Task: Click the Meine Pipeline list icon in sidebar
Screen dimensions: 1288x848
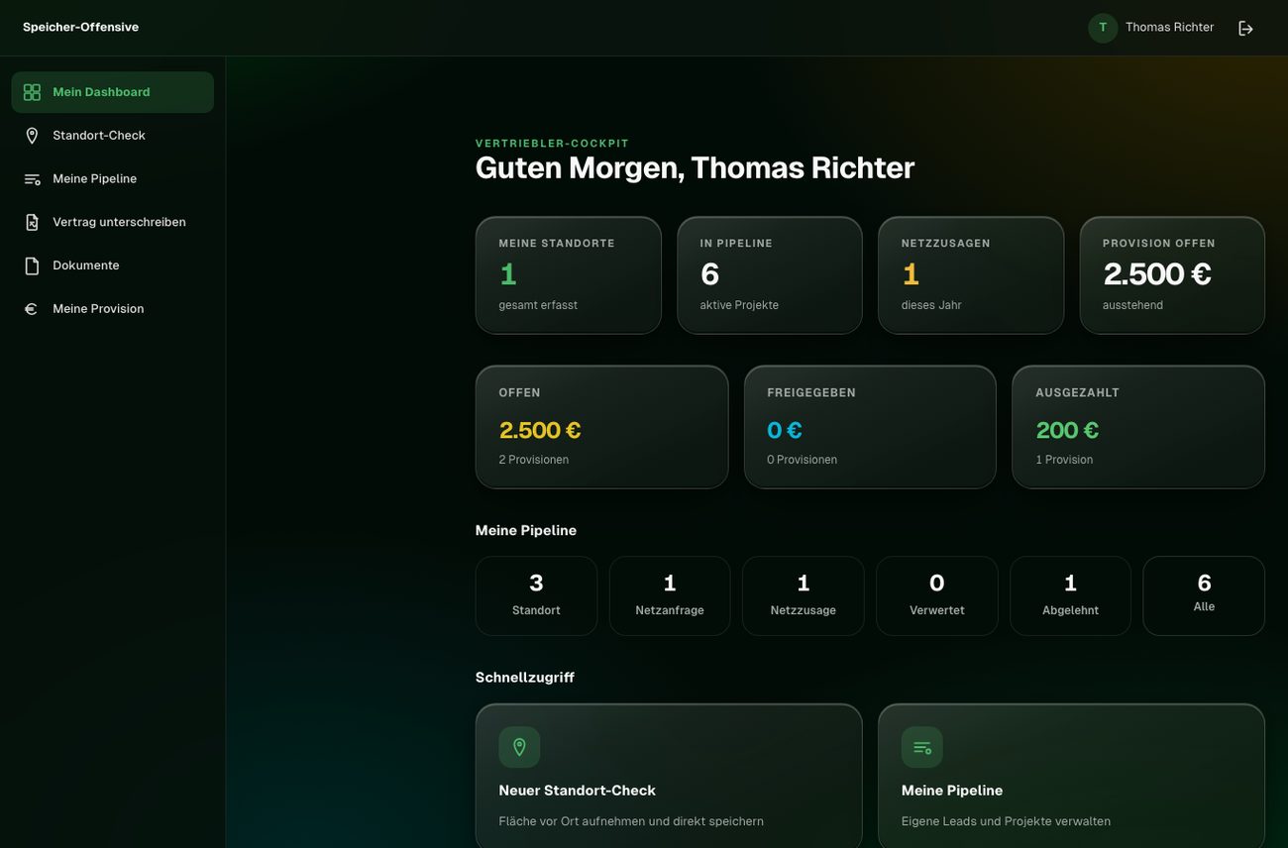Action: tap(32, 179)
